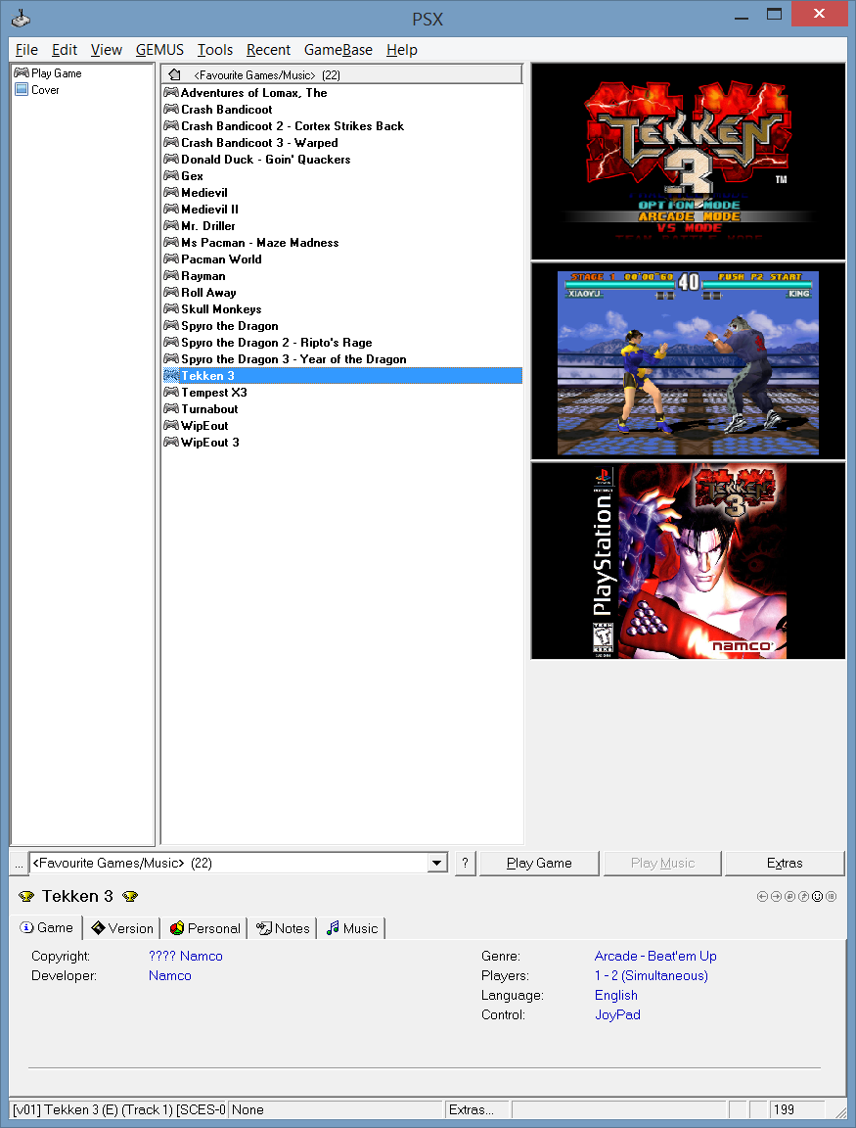Click the gamepad icon beside Medievil II

coord(171,210)
